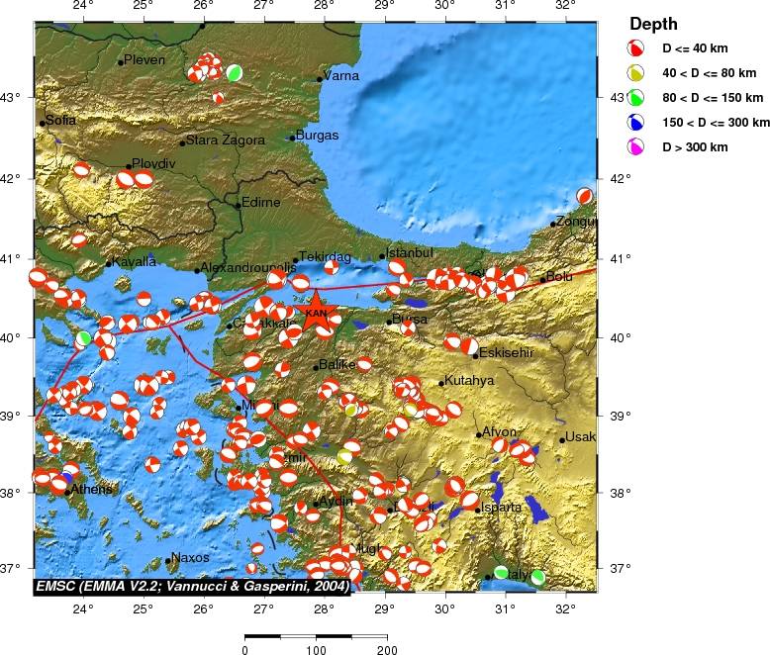Click the Burgas city label
Image resolution: width=770 pixels, height=655 pixels.
coord(317,135)
